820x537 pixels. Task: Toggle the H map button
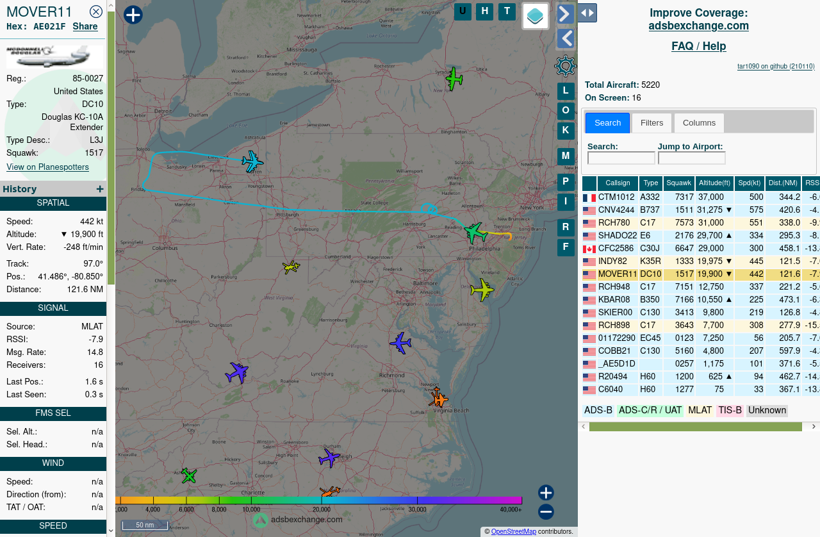tap(485, 11)
